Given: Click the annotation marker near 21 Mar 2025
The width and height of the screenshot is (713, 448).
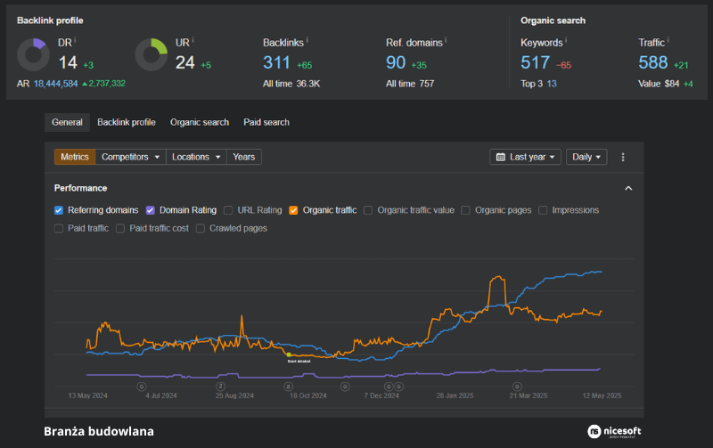Looking at the screenshot, I should click(x=517, y=387).
